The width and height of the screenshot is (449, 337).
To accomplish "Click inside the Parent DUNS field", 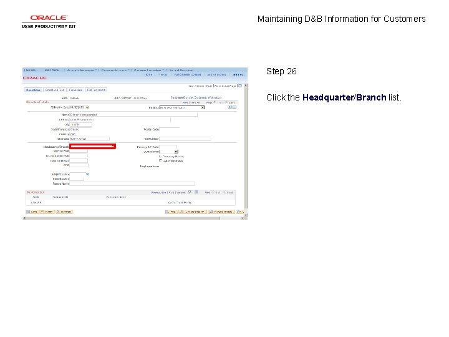I will click(x=77, y=179).
